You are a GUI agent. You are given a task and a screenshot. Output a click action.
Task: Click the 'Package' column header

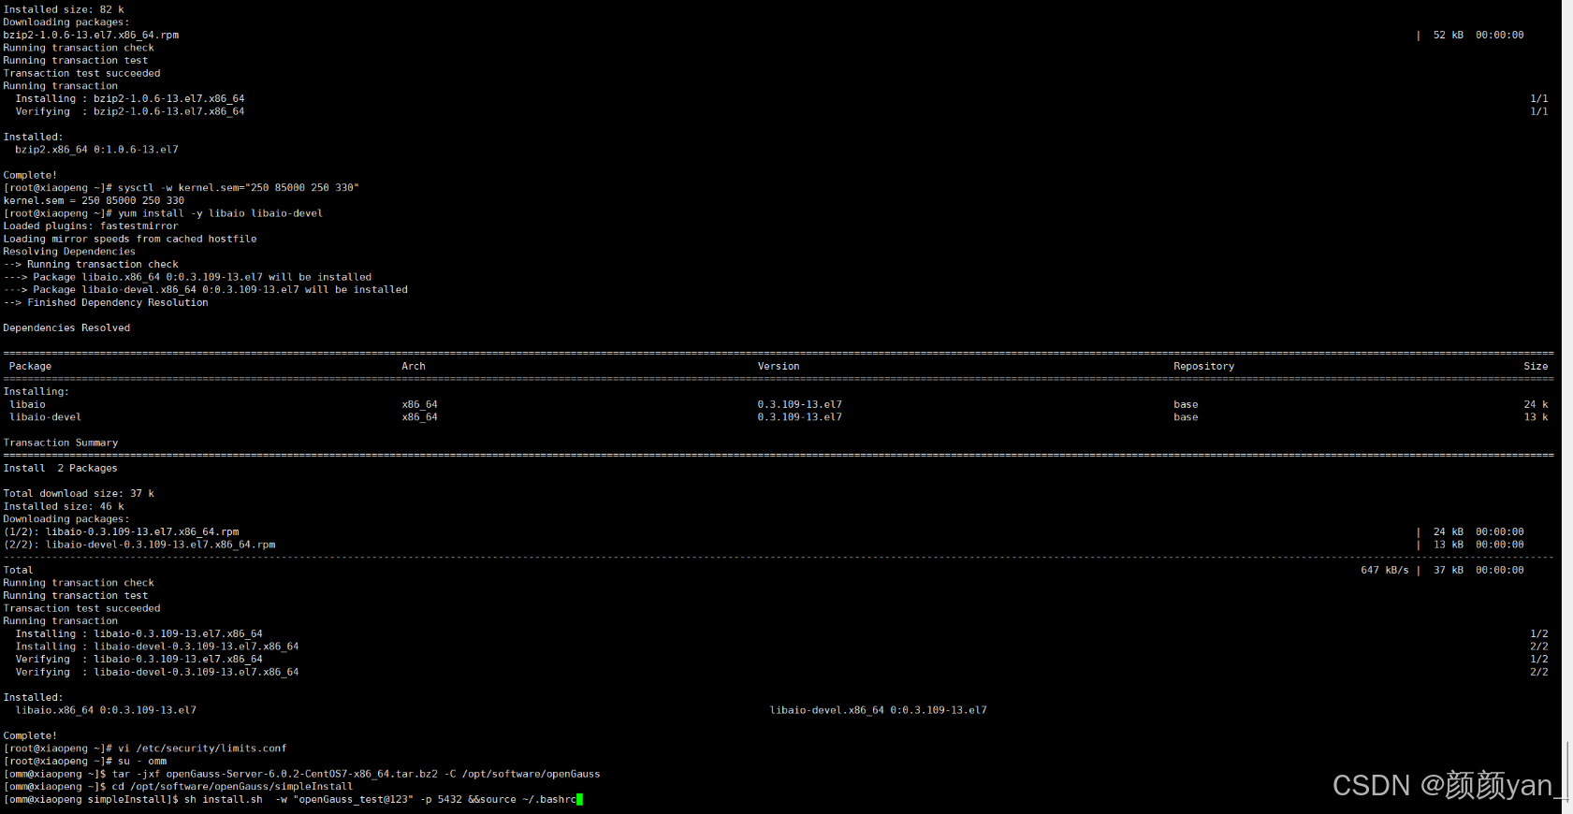point(30,367)
